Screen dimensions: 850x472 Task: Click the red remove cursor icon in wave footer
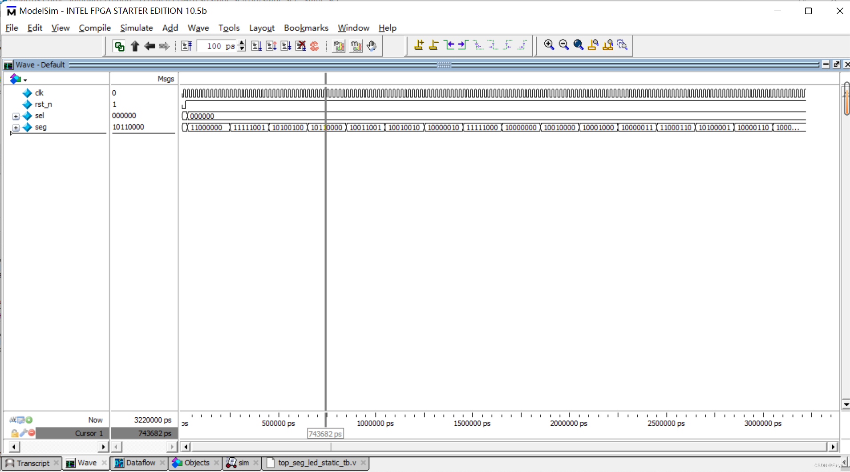[x=32, y=433]
